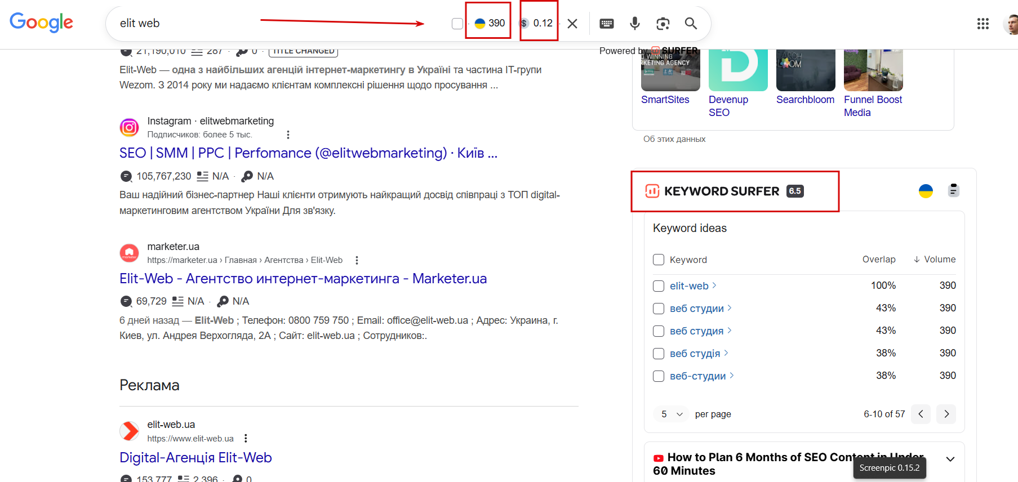Tick the веб студии keyword checkbox
Screen dimensions: 1018x482
(x=658, y=309)
